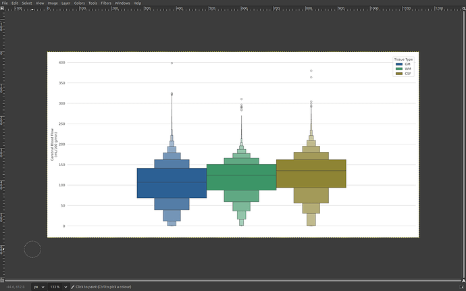Click the 150 y-axis tick label
Image resolution: width=466 pixels, height=291 pixels.
62,165
